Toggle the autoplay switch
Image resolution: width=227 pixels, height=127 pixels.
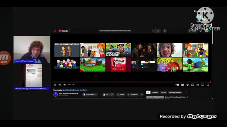coord(177,85)
